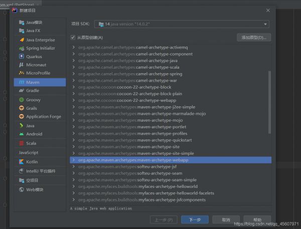Select softeu-archetype-seam row
Viewport: 301px width, 229px height.
pos(171,173)
